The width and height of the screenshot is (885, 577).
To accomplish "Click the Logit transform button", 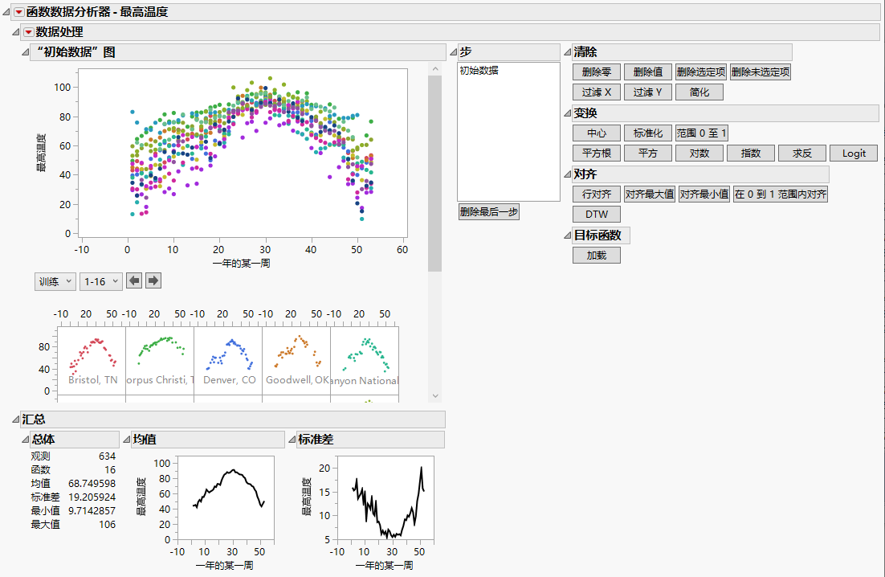I will pyautogui.click(x=854, y=153).
